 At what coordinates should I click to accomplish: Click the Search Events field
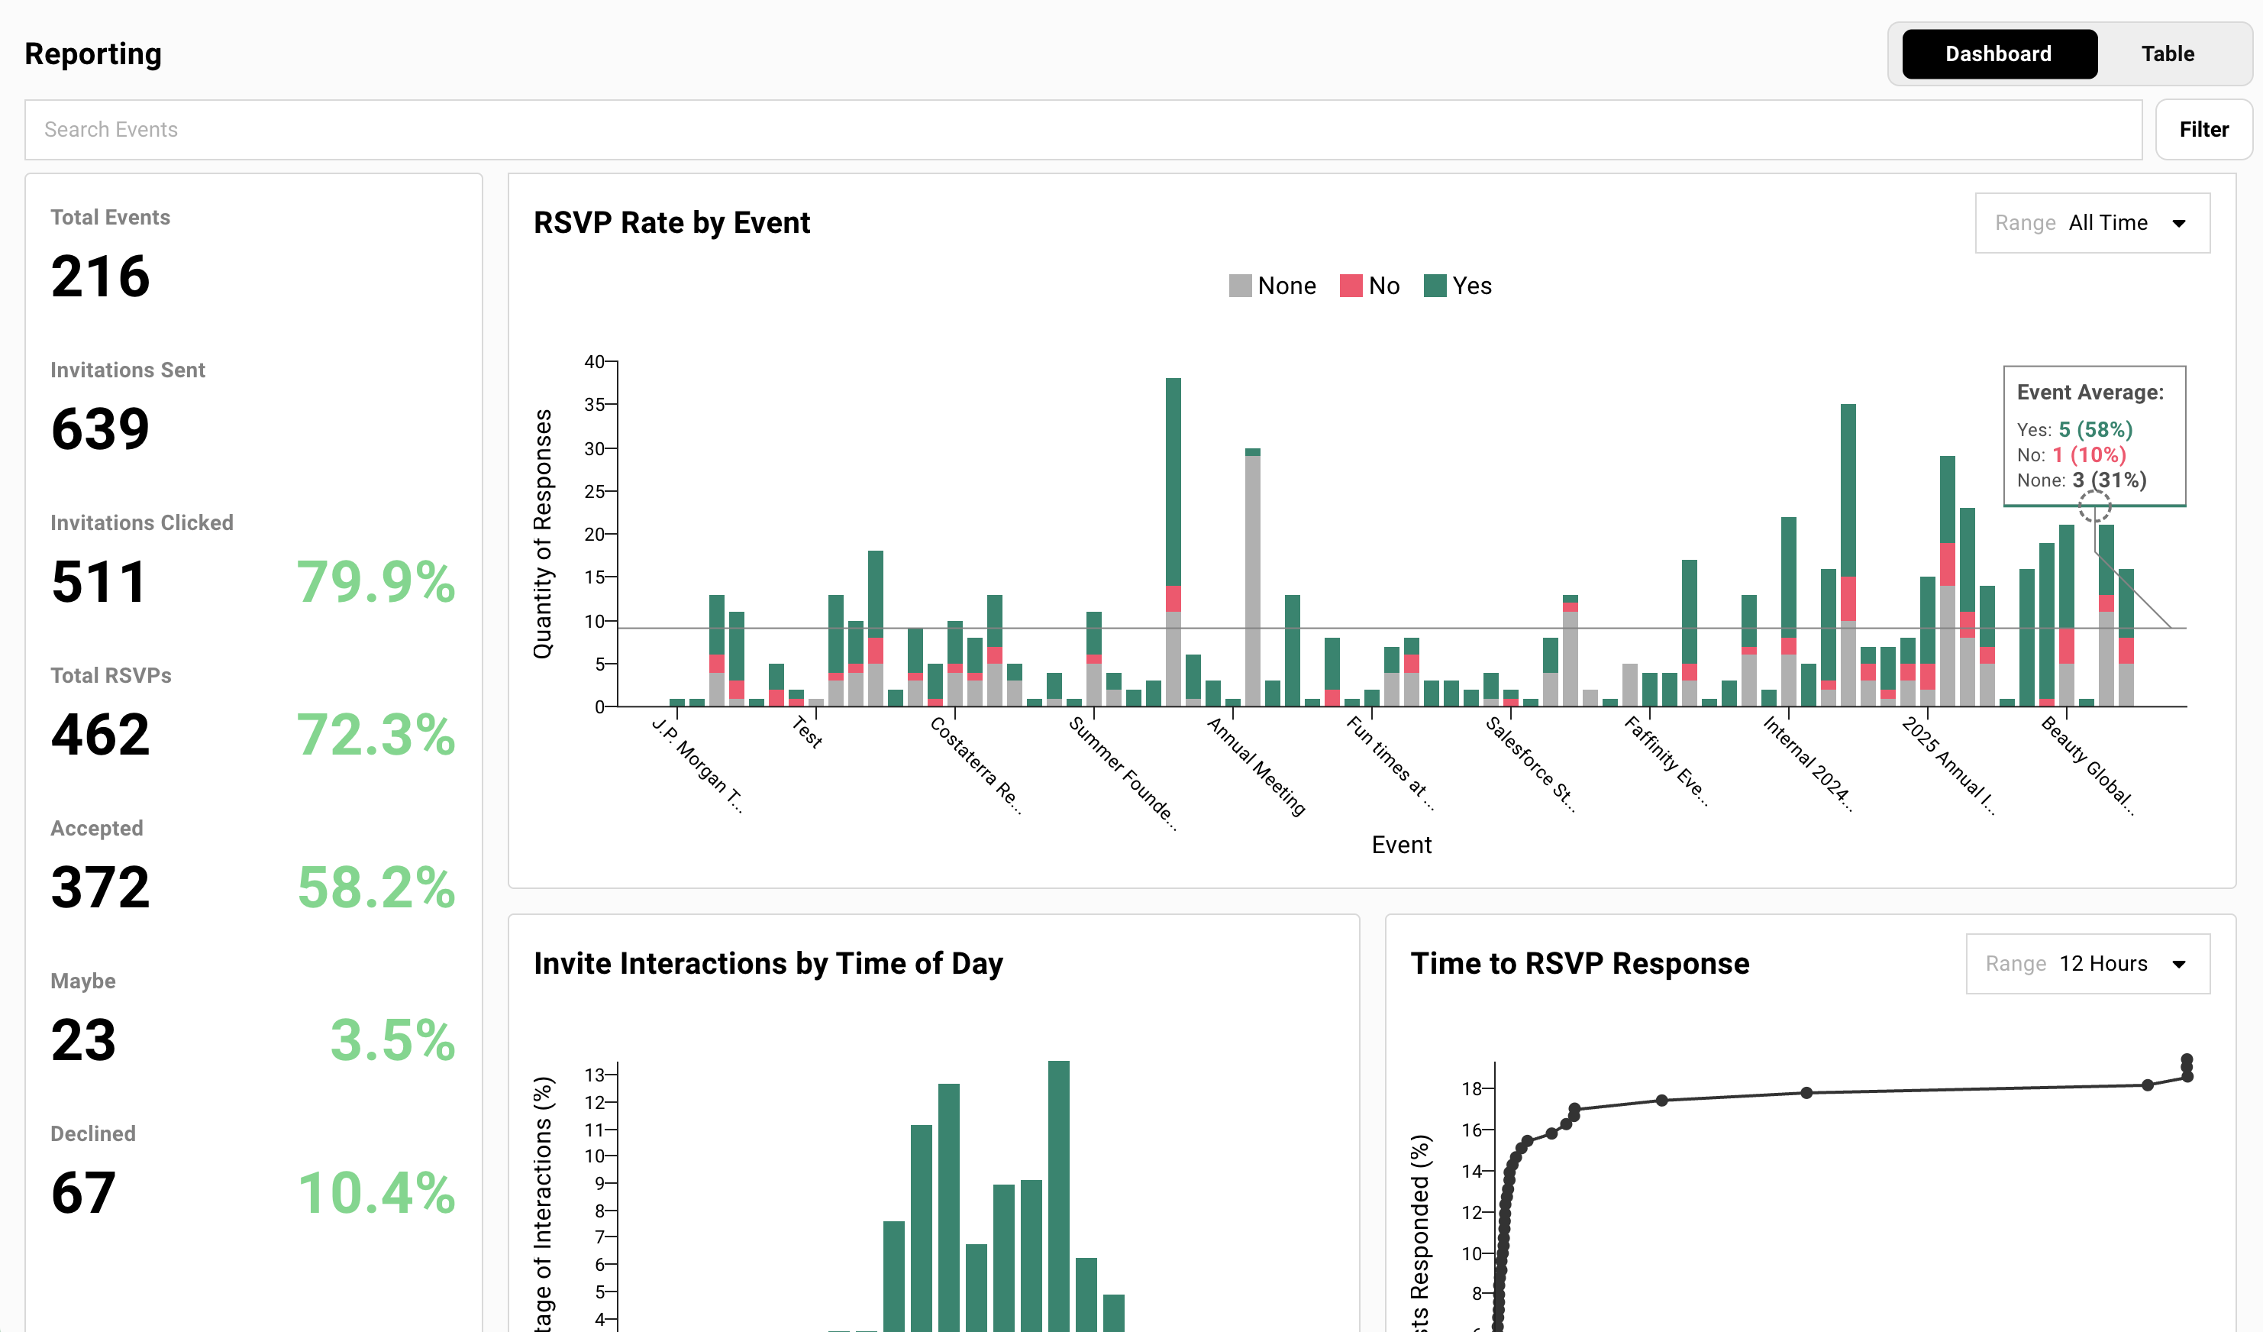pos(628,129)
